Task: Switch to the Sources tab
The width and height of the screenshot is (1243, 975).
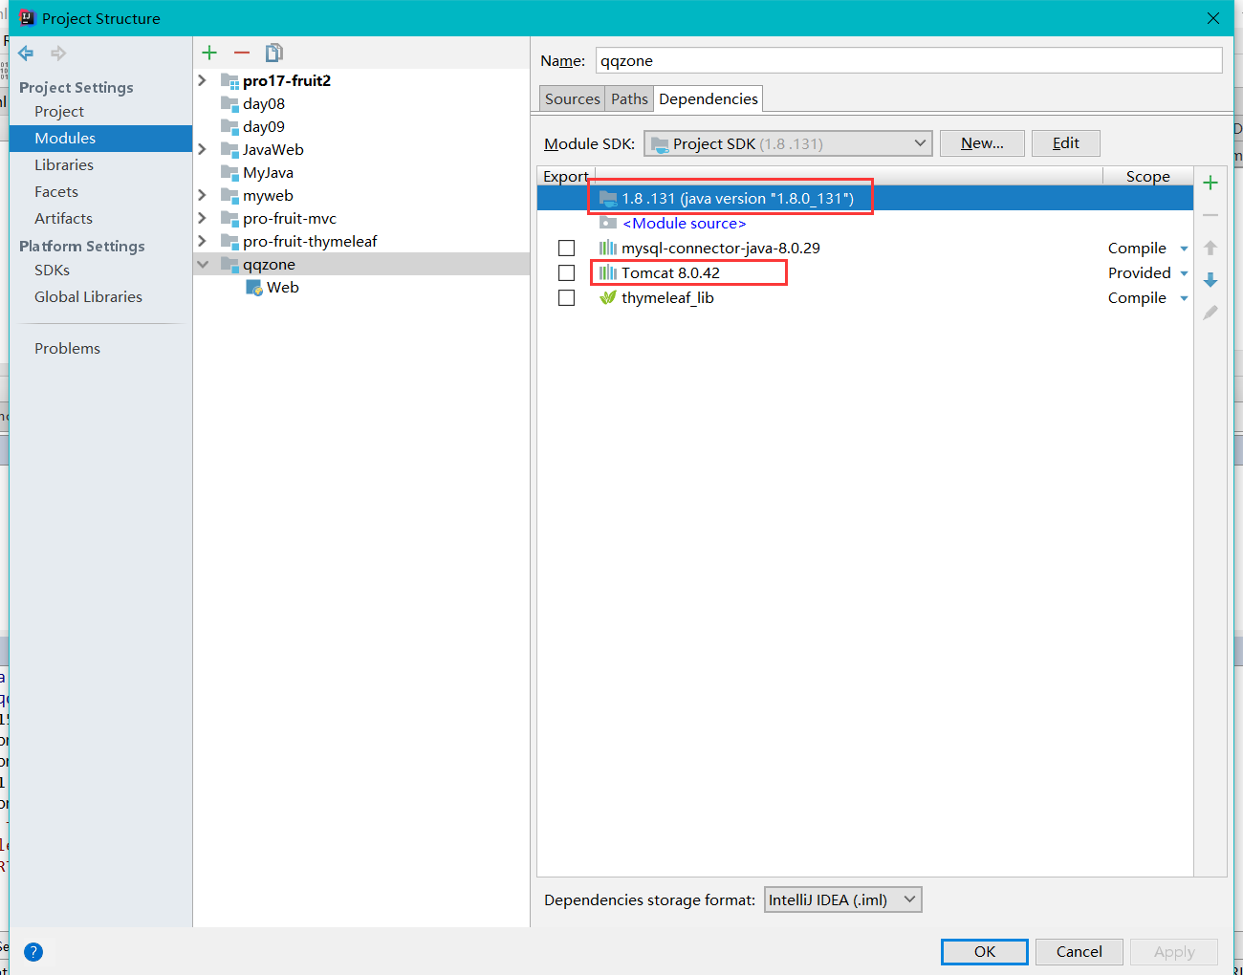Action: 572,99
